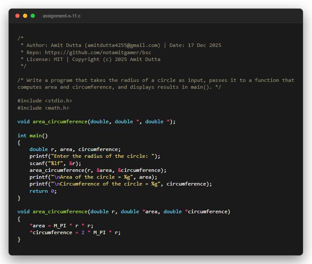Screen dimensions: 312x264
Task: Click the #include <stdio.h> line
Action: click(45, 101)
